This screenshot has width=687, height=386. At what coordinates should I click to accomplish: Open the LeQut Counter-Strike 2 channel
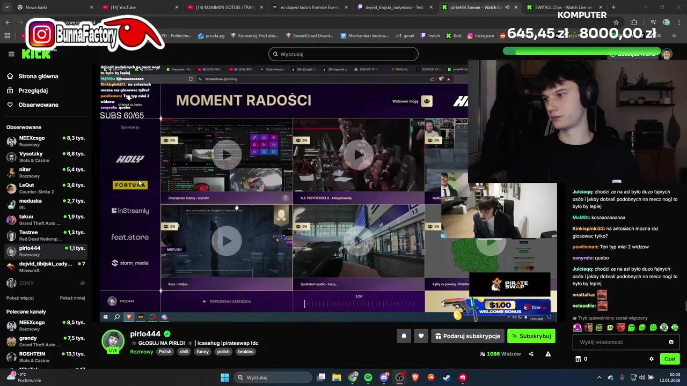pyautogui.click(x=46, y=188)
